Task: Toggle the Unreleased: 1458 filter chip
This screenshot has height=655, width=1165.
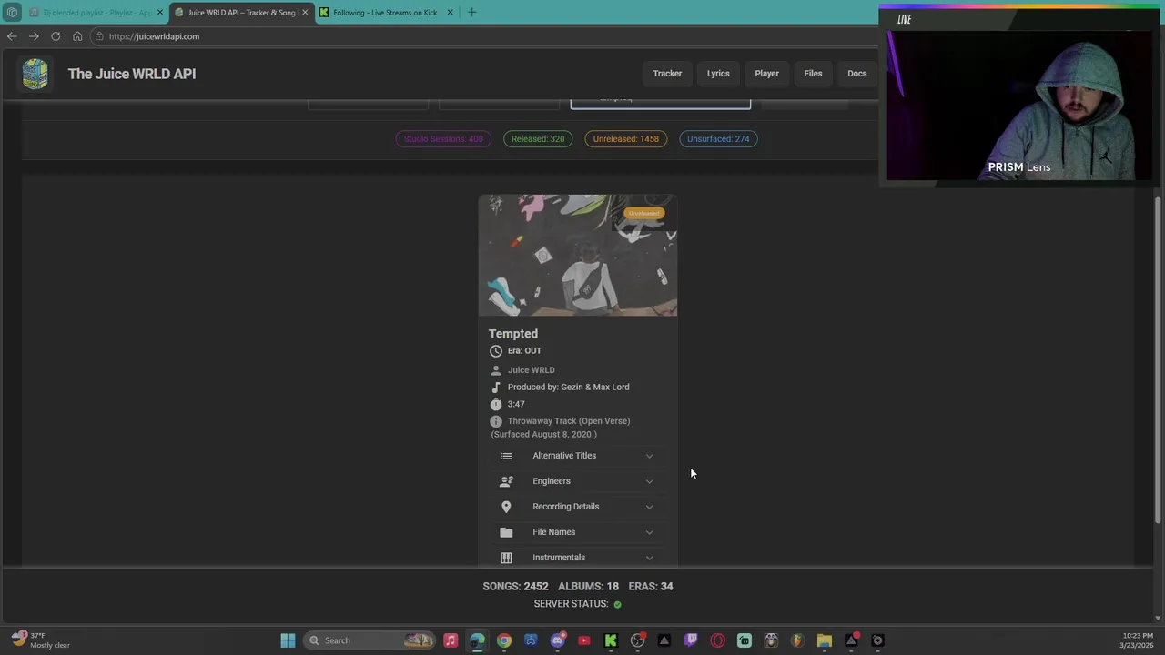Action: tap(625, 139)
